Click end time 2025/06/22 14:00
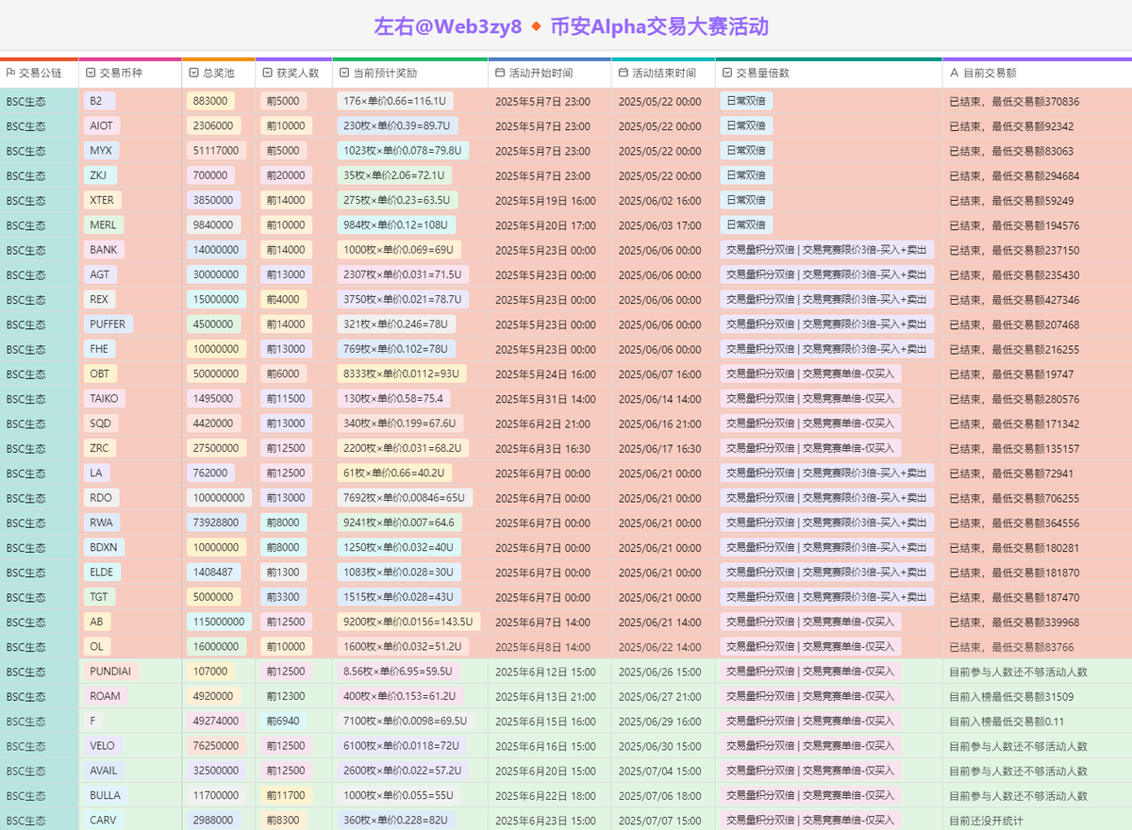Image resolution: width=1132 pixels, height=830 pixels. click(x=659, y=647)
